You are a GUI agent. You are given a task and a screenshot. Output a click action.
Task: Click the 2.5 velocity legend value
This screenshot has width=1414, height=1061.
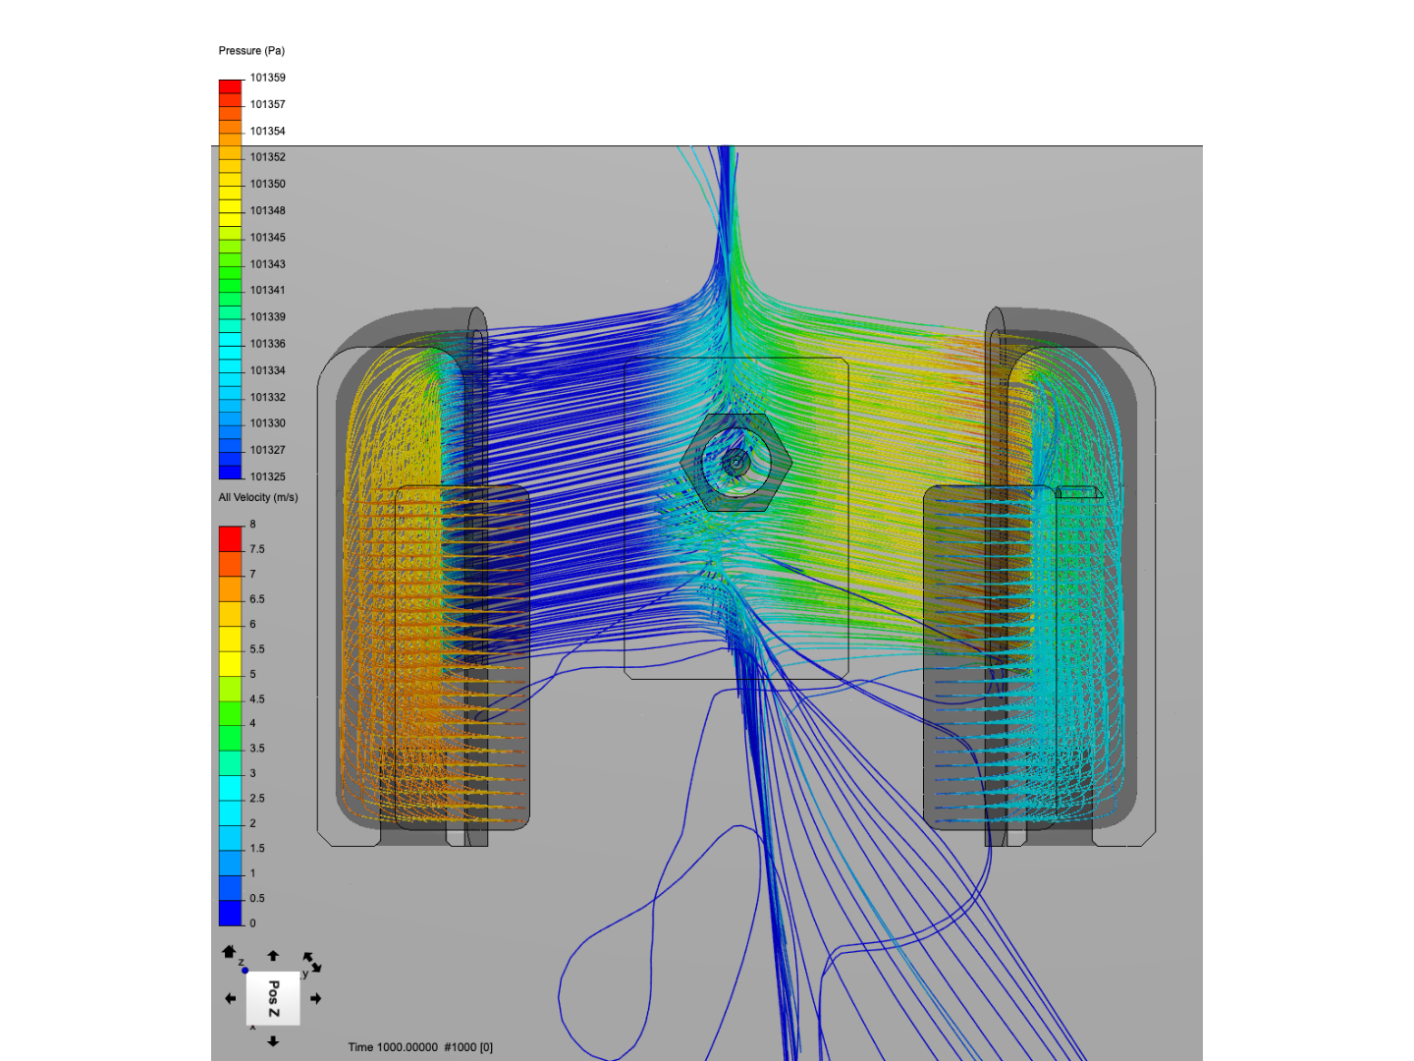(256, 799)
